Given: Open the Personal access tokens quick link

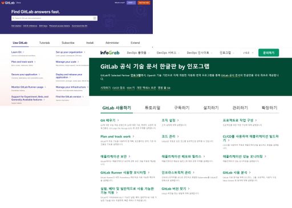Looking at the screenshot, I should click(x=59, y=26).
